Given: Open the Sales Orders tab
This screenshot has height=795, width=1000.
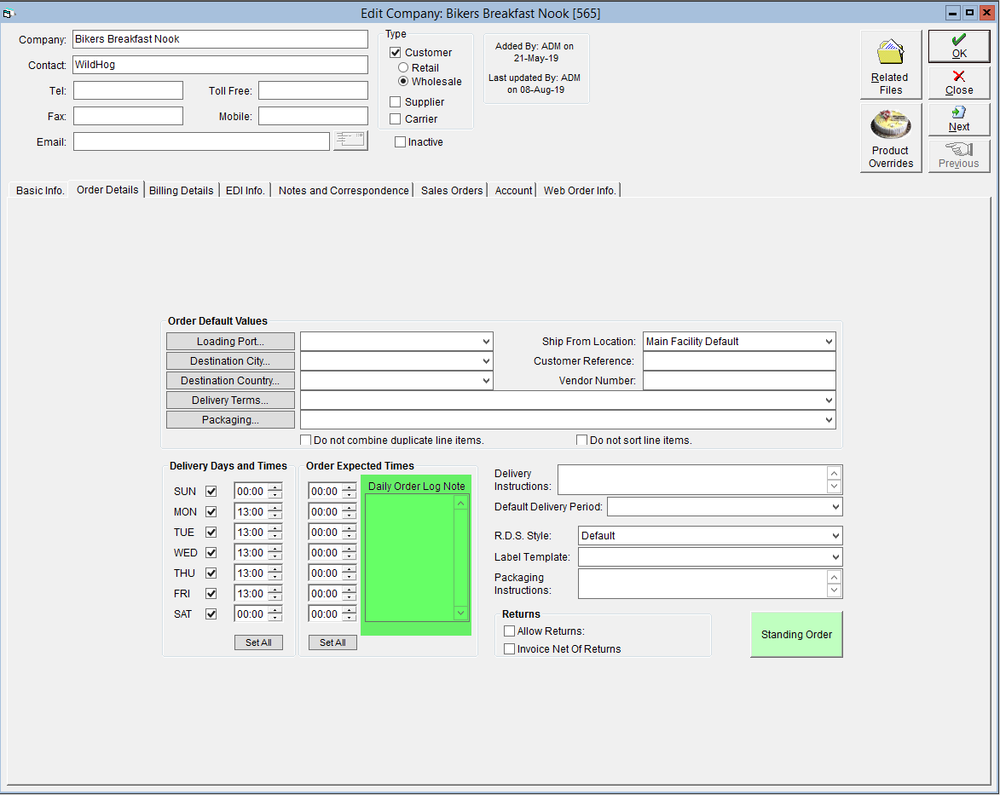Looking at the screenshot, I should click(x=452, y=191).
